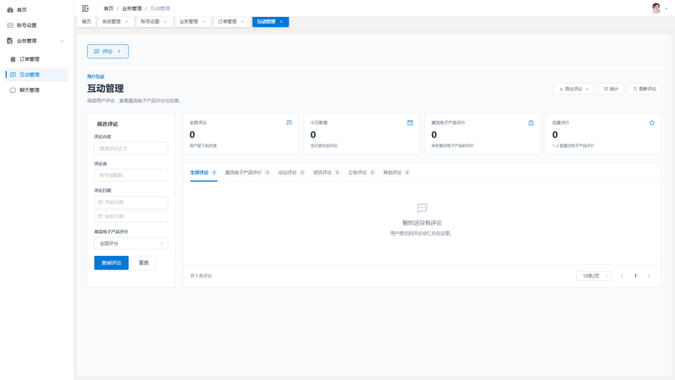Open the 结束日期 date picker

(x=131, y=216)
